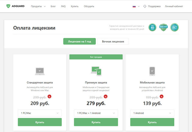Click the 60-day guarantee badge

[x=152, y=28]
